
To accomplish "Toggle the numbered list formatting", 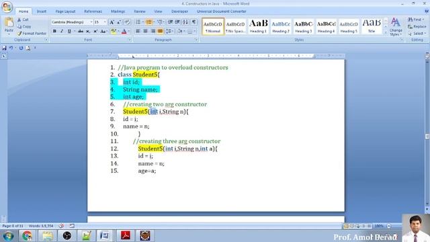I will pyautogui.click(x=148, y=22).
